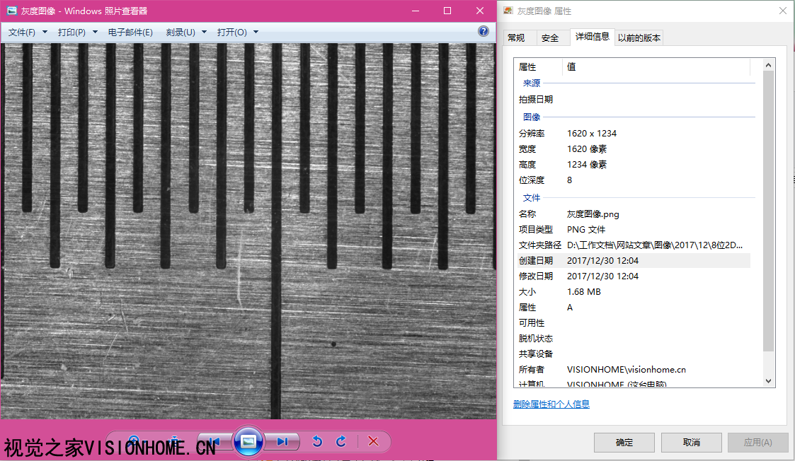Go to the next photo
This screenshot has height=461, width=795.
(x=282, y=442)
